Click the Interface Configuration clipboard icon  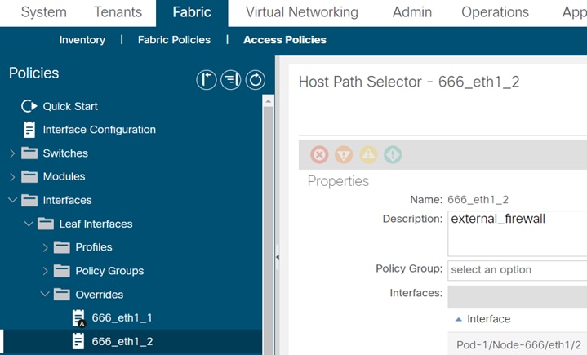pyautogui.click(x=29, y=130)
